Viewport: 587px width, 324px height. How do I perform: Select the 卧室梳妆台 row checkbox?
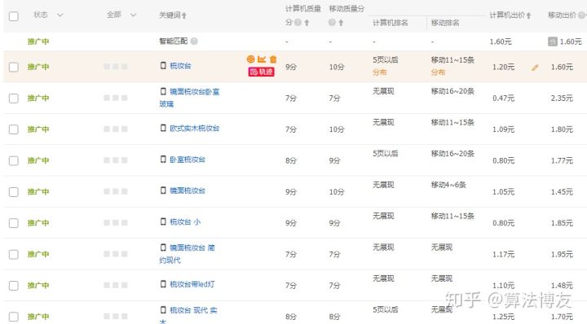click(x=14, y=160)
